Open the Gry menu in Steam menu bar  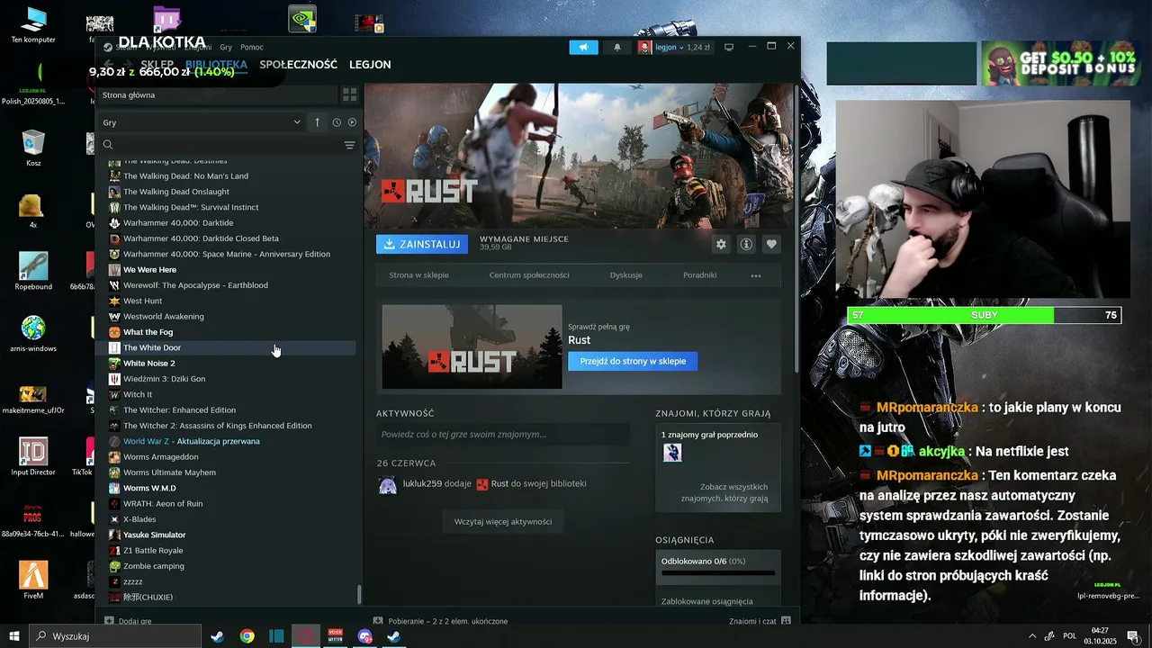click(x=226, y=47)
